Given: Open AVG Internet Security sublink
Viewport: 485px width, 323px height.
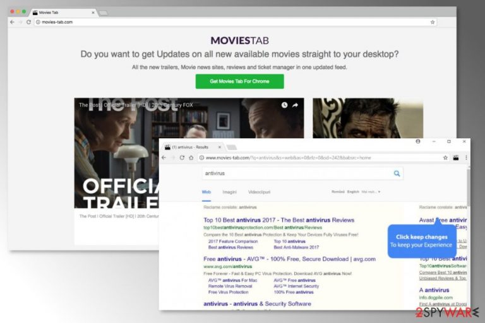Looking at the screenshot, I should tap(296, 286).
